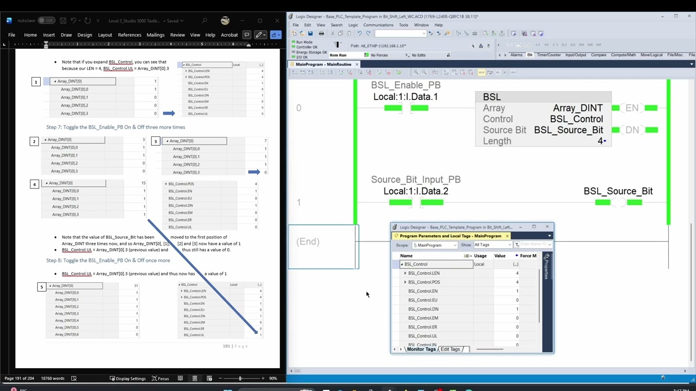Viewport: 696px width, 391px height.
Task: Click Undo in Word's quick access toolbar
Action: click(x=73, y=21)
